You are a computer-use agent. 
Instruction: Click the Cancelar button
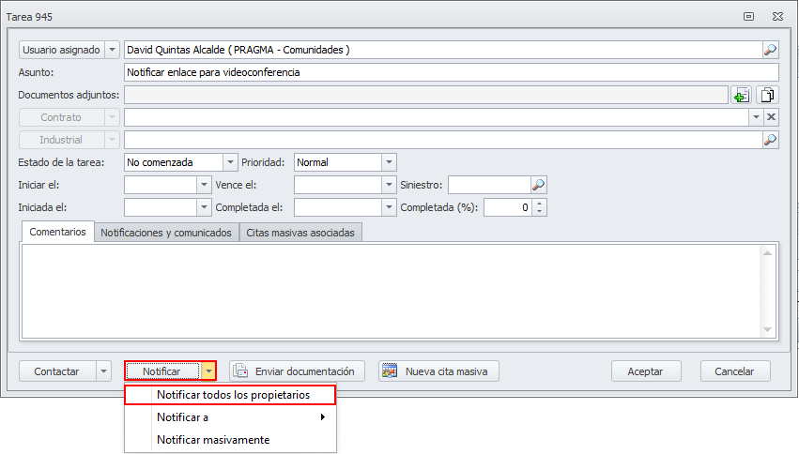pos(734,371)
